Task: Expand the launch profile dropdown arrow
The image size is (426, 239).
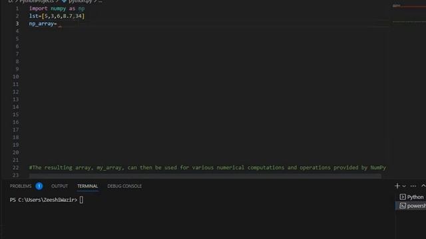Action: click(404, 186)
